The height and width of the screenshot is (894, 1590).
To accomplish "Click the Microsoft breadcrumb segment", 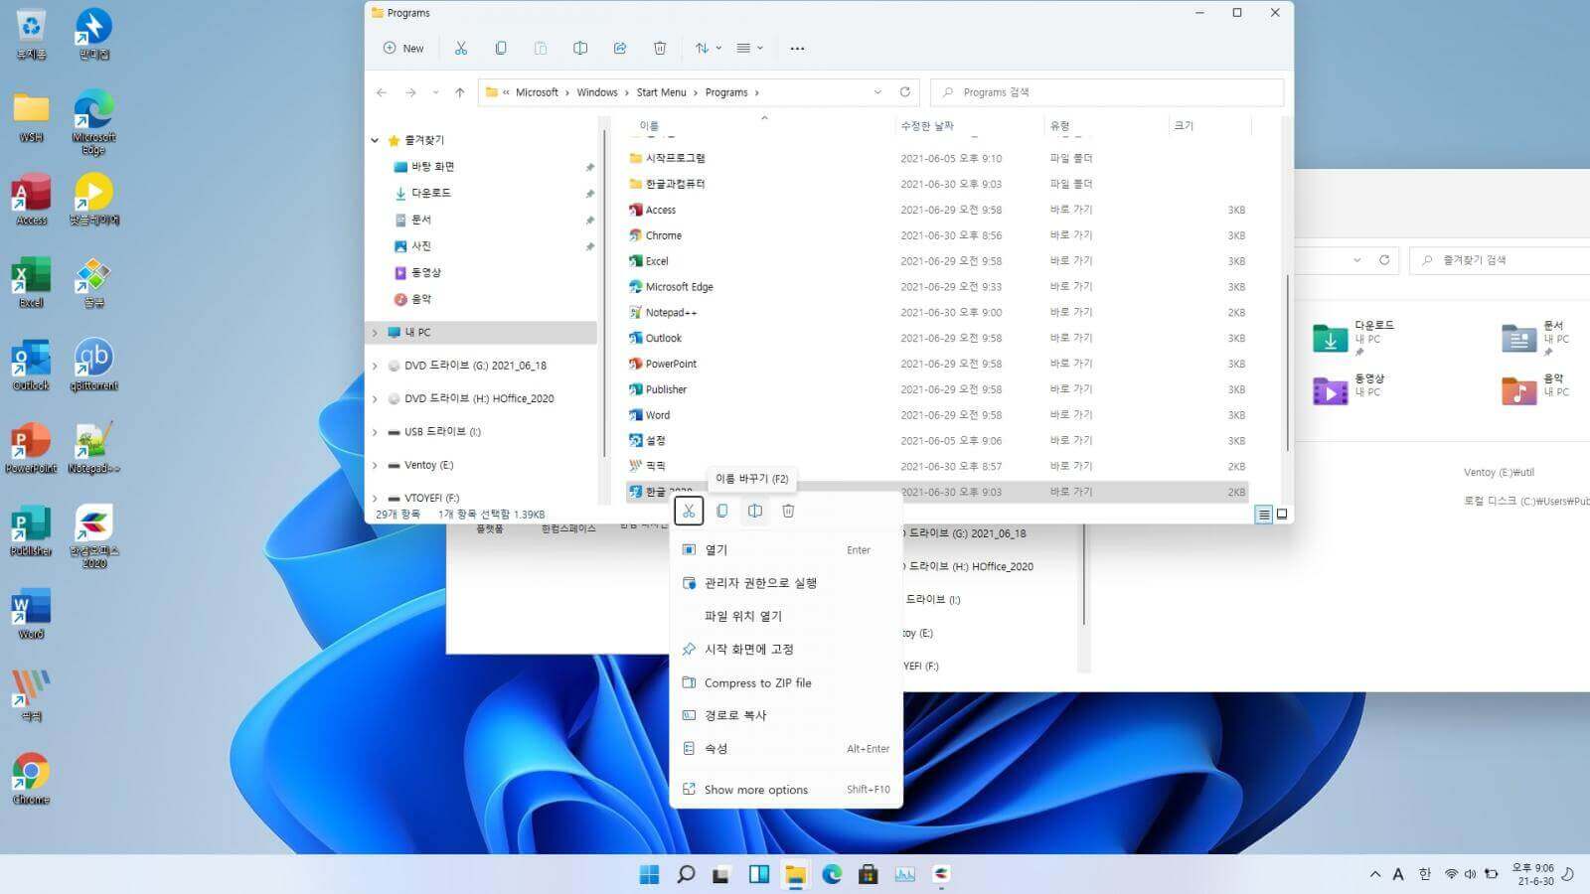I will click(x=537, y=92).
